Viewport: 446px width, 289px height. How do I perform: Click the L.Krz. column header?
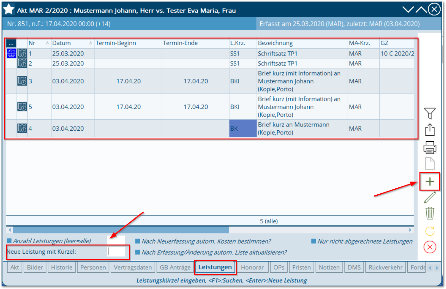(243, 43)
